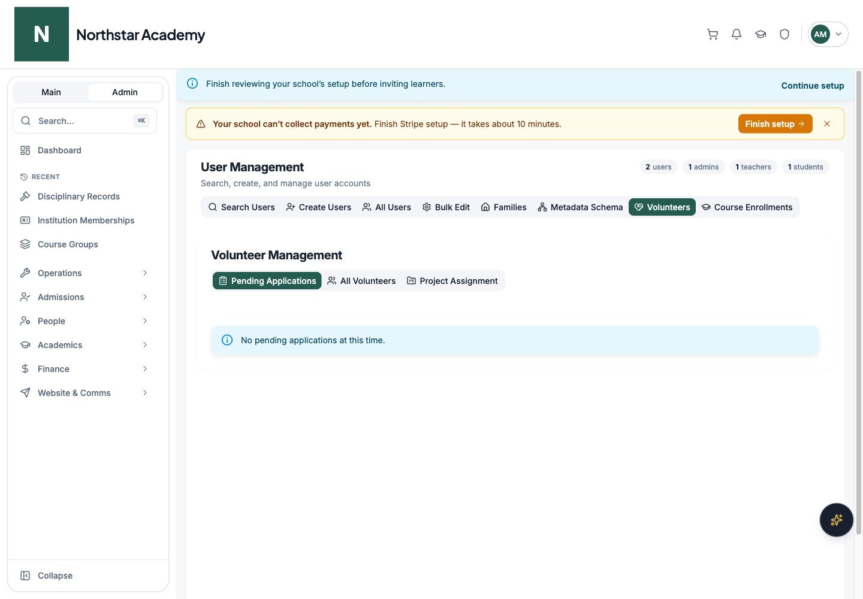Dismiss the Stripe payments warning banner
The width and height of the screenshot is (863, 599).
click(827, 123)
